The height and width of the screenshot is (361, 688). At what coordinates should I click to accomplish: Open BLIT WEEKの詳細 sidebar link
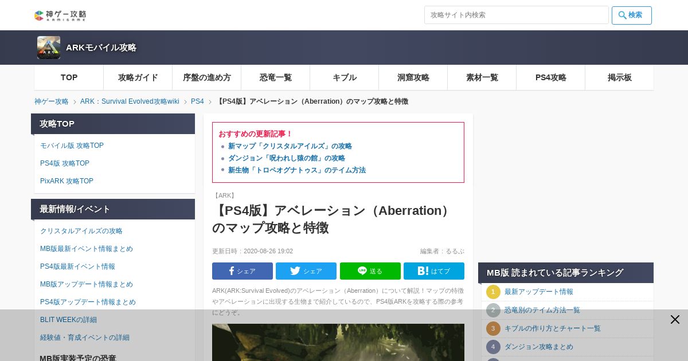pyautogui.click(x=68, y=320)
